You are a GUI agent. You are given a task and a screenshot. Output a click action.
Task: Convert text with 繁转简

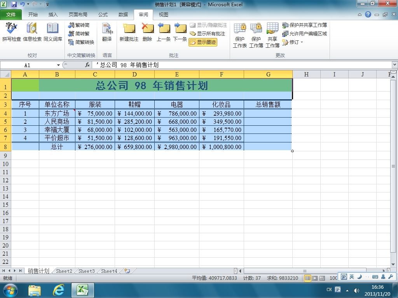(x=79, y=25)
